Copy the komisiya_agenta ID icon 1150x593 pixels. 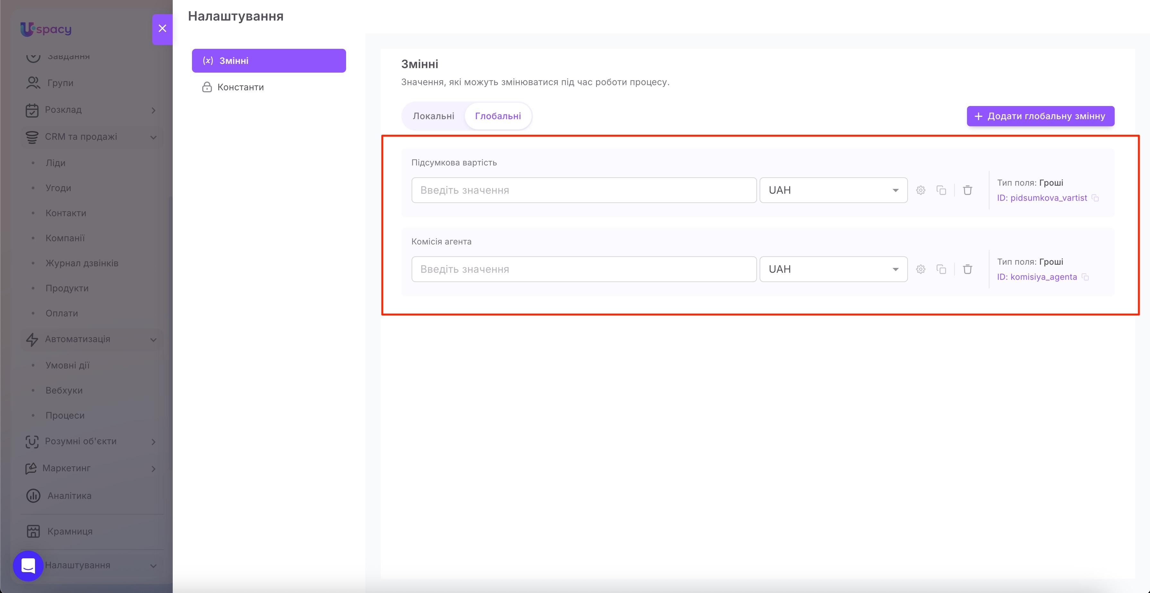click(1085, 277)
